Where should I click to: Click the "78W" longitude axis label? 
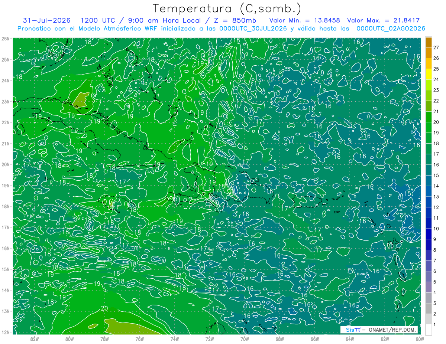coord(104,339)
